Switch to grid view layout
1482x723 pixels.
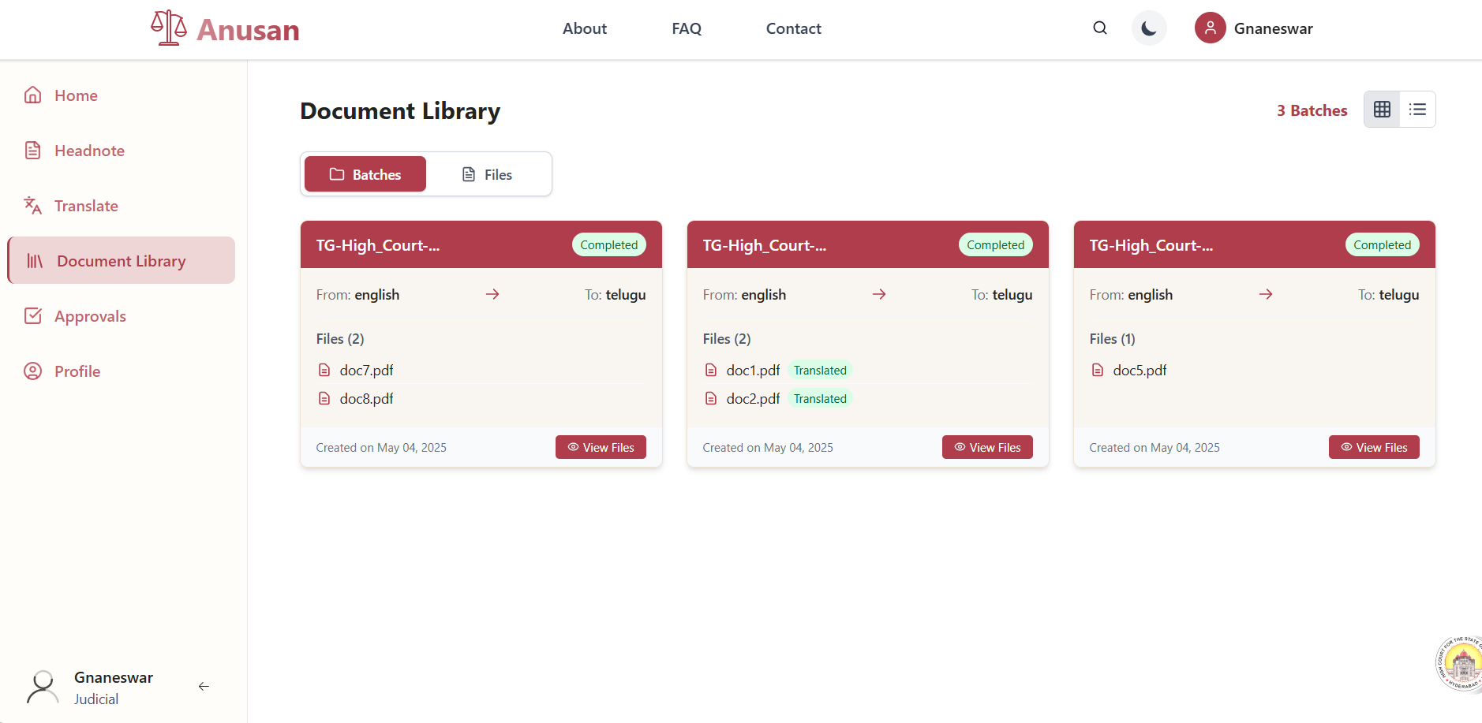1382,110
